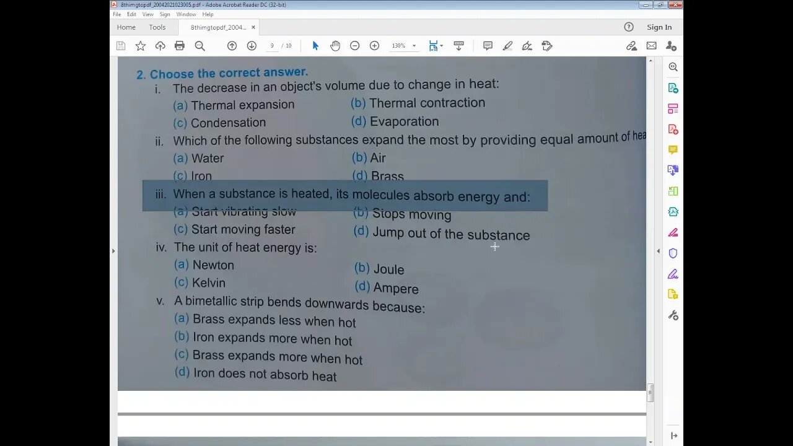
Task: Zoom out with the minus button
Action: click(x=354, y=46)
